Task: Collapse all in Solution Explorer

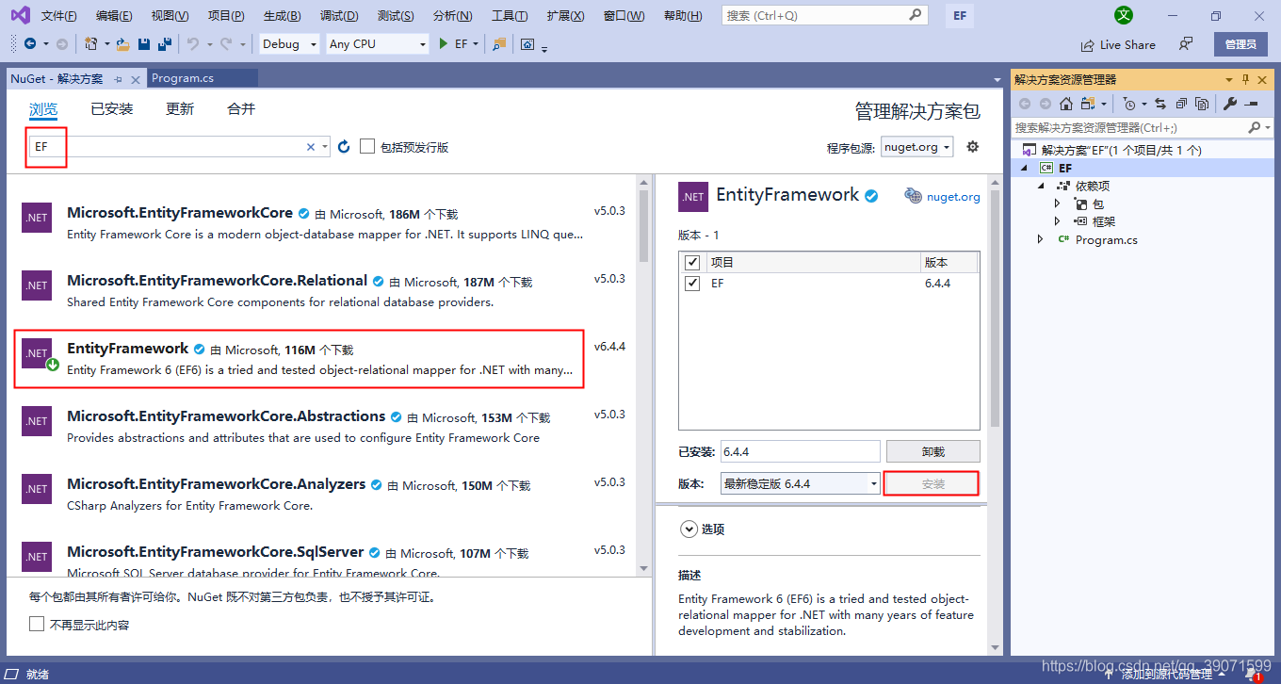Action: (x=1181, y=104)
